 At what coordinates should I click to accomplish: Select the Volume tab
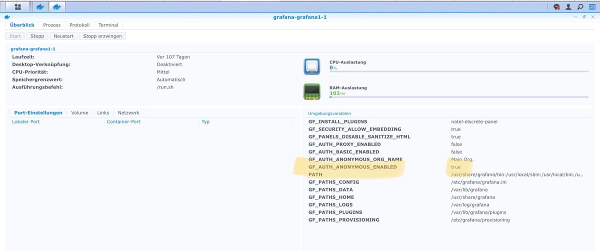click(79, 112)
